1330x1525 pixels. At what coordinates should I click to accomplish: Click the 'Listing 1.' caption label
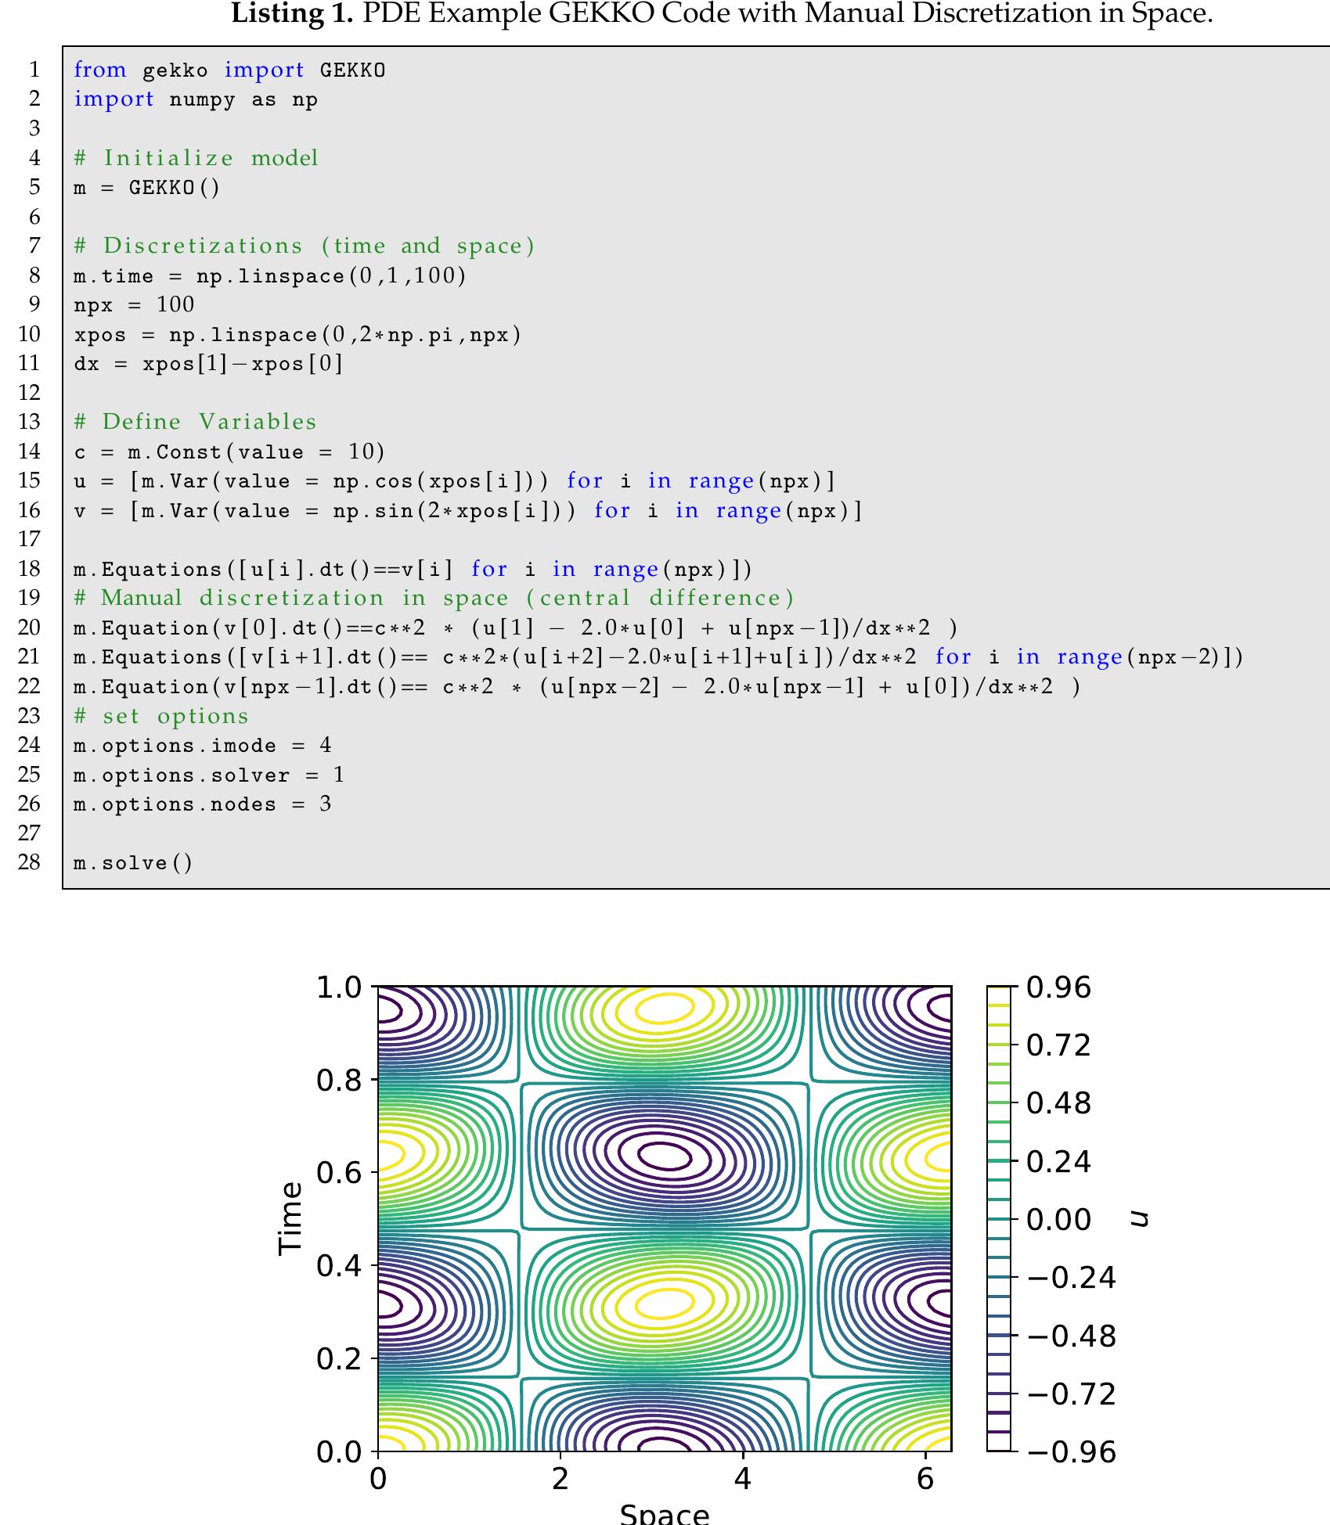point(292,13)
